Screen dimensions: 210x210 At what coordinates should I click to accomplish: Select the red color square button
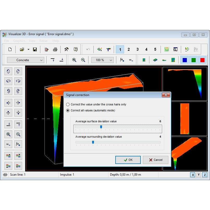(202, 60)
